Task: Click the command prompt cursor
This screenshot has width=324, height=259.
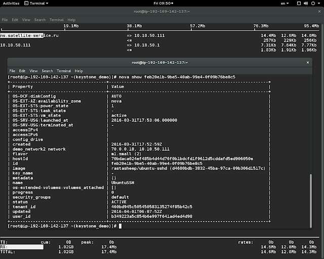Action: click(x=120, y=226)
